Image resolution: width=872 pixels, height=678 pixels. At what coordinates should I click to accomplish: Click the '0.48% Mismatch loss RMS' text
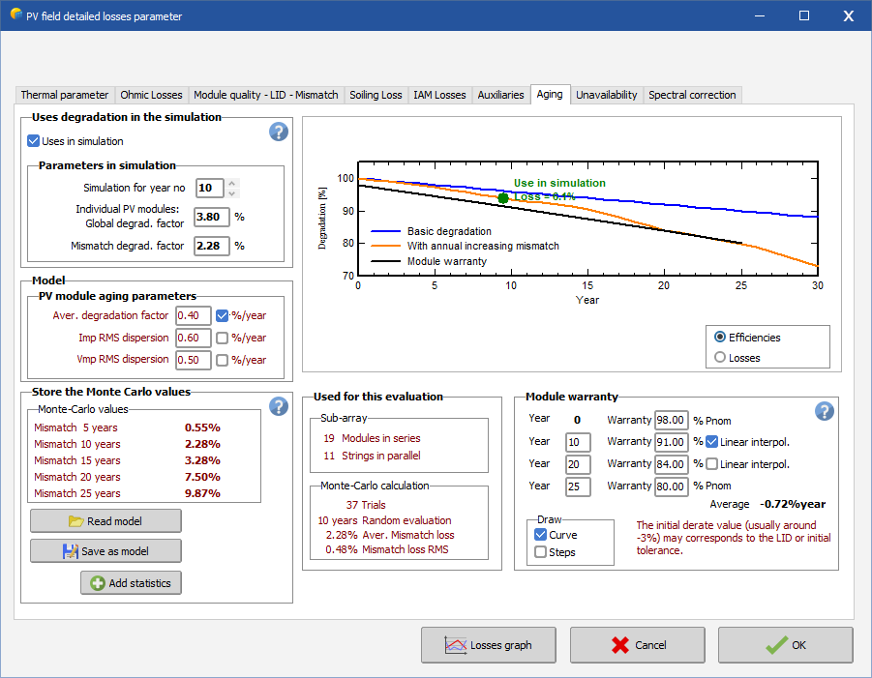click(387, 549)
